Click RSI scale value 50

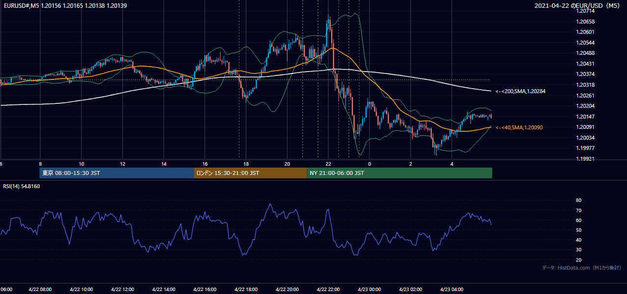[578, 230]
